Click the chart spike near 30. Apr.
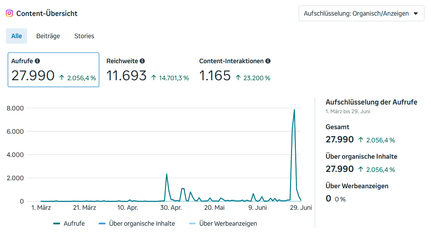The image size is (431, 232). pos(167,174)
